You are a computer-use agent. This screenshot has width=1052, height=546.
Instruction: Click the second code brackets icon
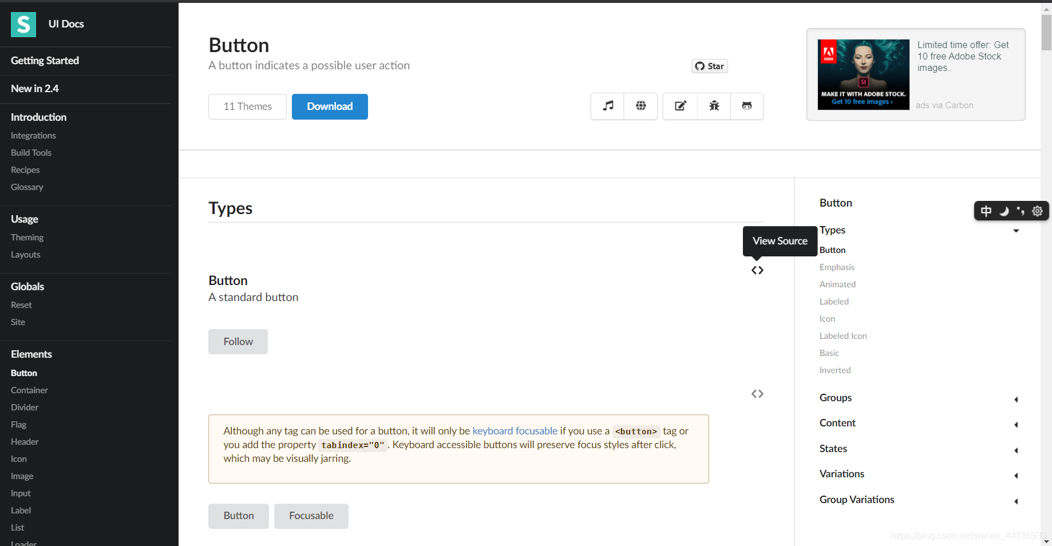757,394
